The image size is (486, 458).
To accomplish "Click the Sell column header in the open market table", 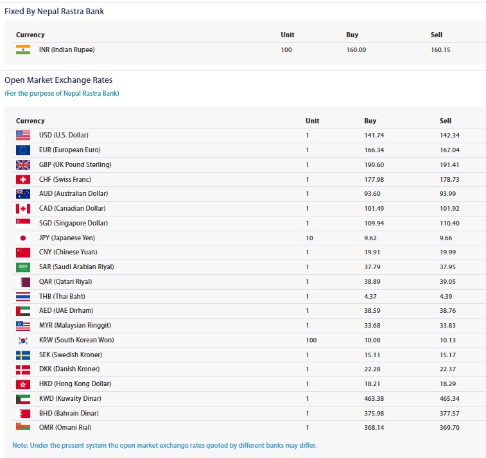I will point(446,121).
